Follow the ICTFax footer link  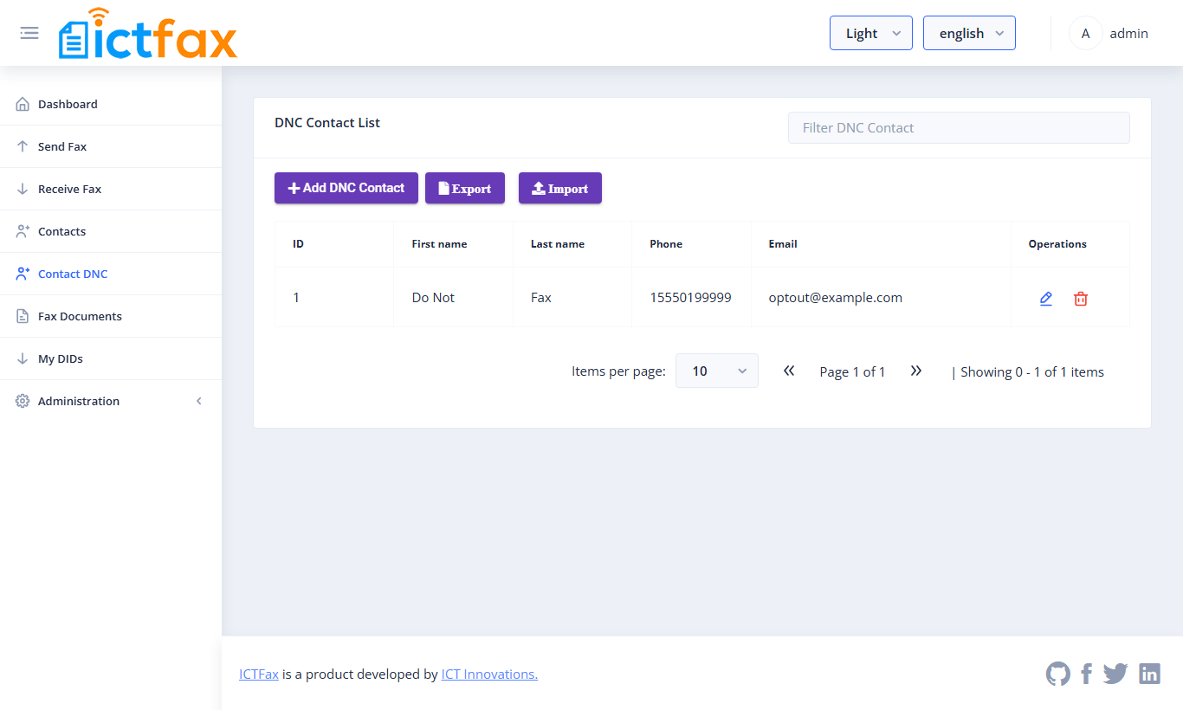pyautogui.click(x=259, y=674)
